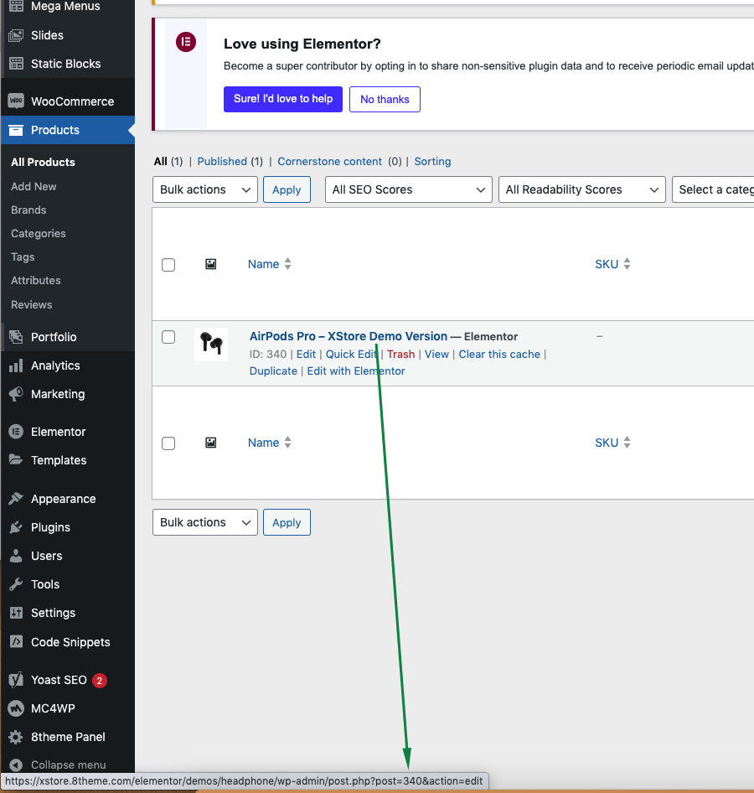Open the bottom Bulk actions dropdown
754x793 pixels.
205,522
